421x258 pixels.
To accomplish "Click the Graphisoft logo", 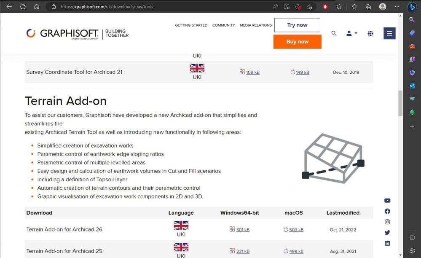I will click(77, 33).
